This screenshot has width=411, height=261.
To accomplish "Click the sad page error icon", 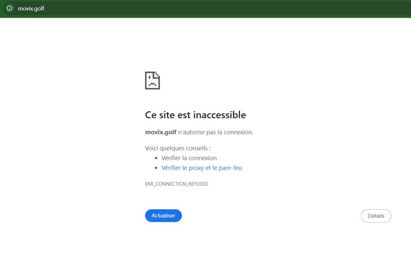I will click(x=152, y=81).
